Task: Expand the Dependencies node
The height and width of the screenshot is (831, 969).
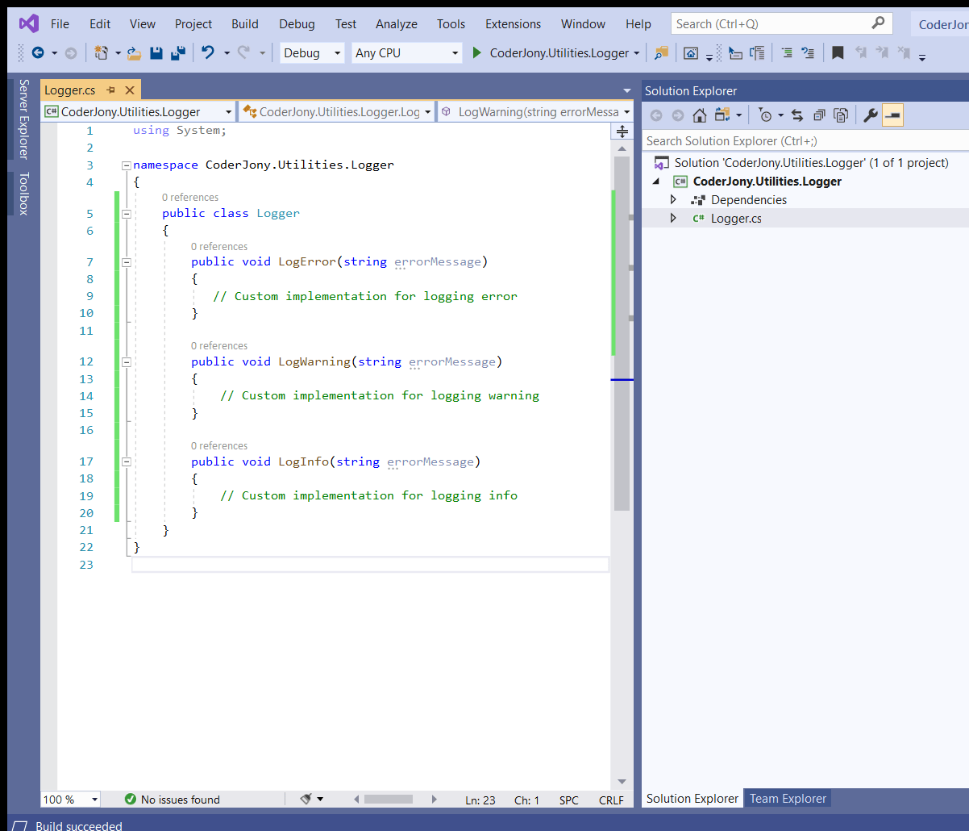Action: point(674,199)
